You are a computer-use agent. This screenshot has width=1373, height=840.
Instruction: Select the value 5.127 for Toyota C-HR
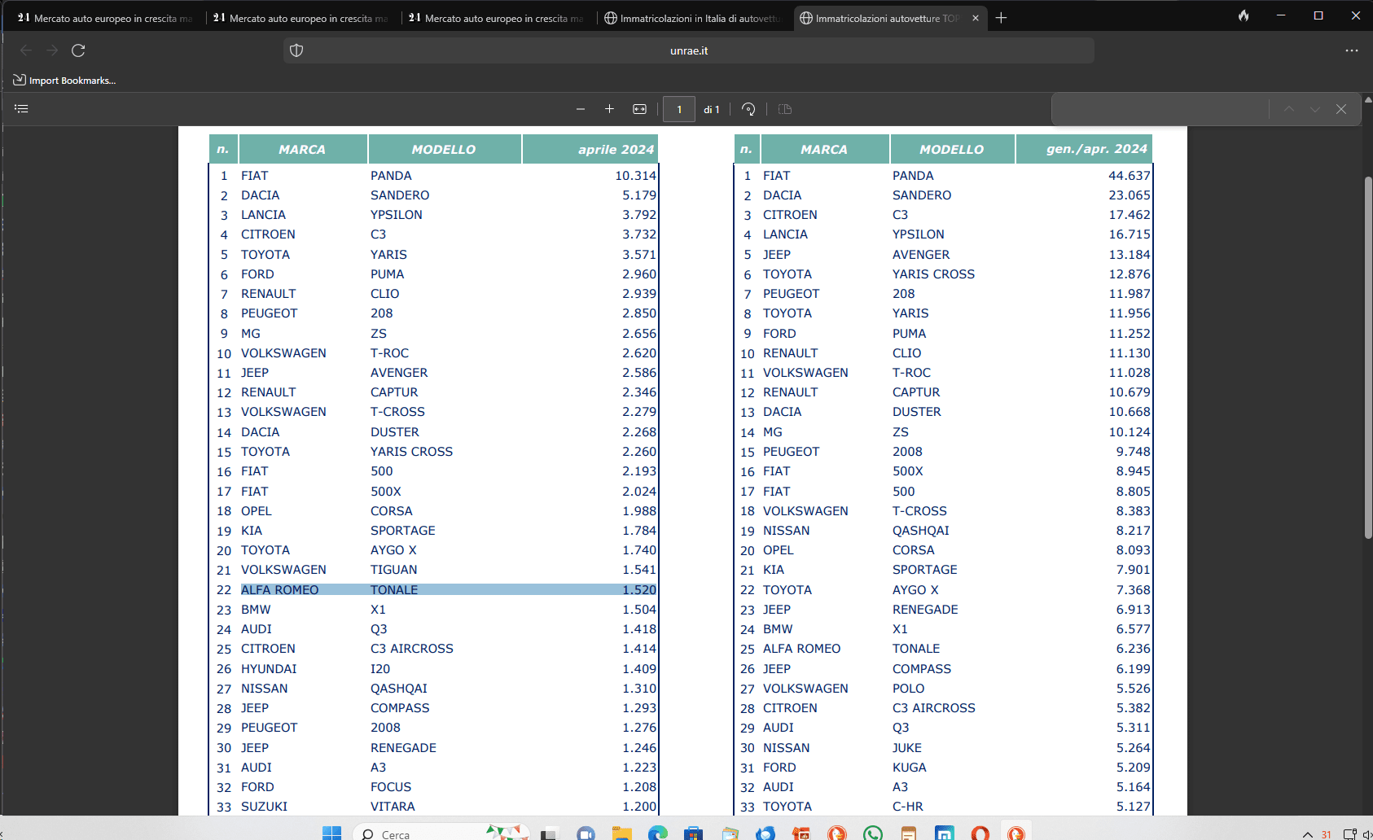pyautogui.click(x=1134, y=807)
